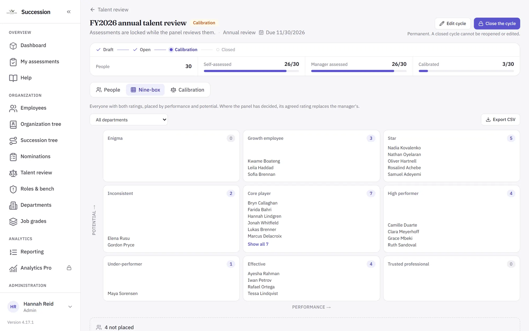
Task: Open the All departments dropdown
Action: click(x=129, y=120)
